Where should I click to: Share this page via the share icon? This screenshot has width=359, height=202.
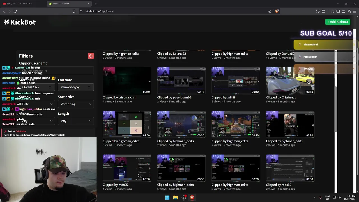point(270,11)
